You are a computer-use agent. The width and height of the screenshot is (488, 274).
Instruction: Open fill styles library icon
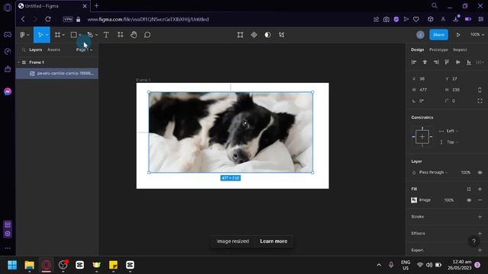pyautogui.click(x=469, y=189)
